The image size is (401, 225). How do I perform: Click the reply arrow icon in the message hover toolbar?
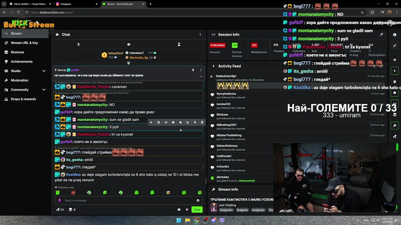[188, 122]
